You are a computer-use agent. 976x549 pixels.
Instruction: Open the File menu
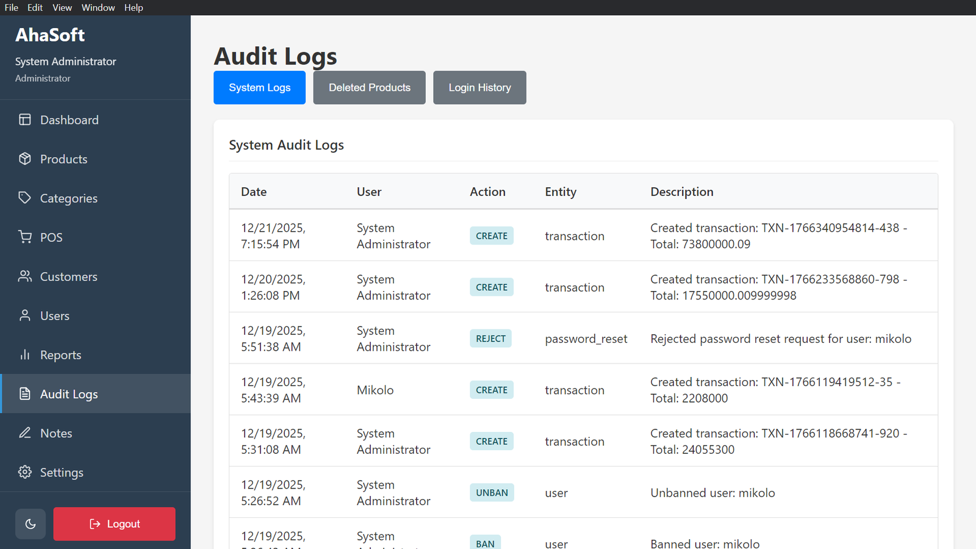(12, 7)
